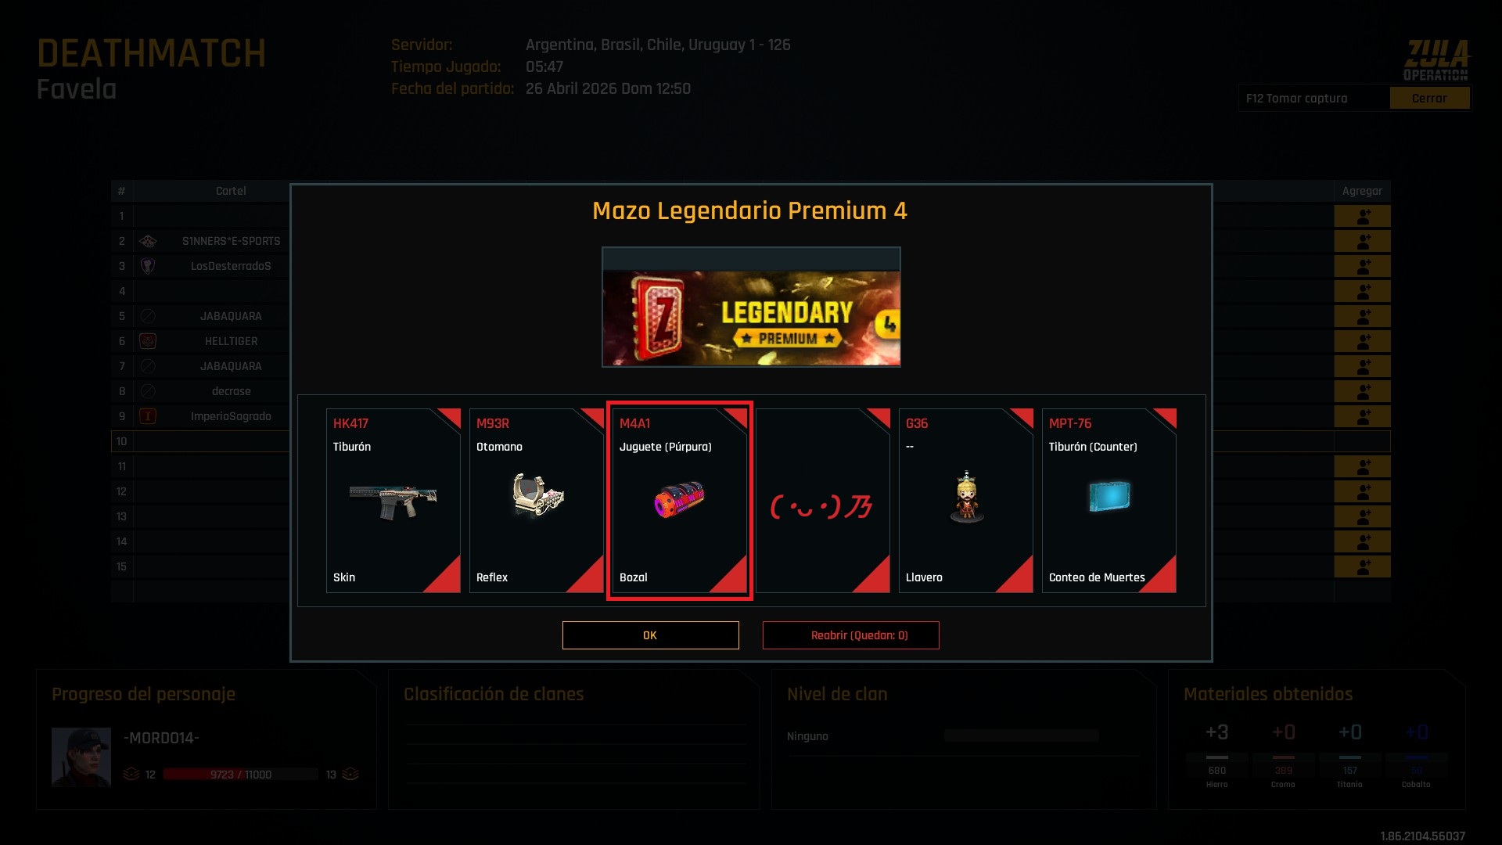Add player in S1NNERS*E-SPORTS row
1502x845 pixels.
pyautogui.click(x=1362, y=241)
